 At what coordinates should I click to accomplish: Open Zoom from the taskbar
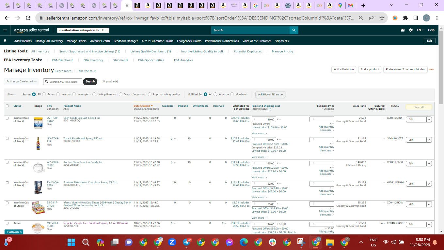tap(172, 242)
